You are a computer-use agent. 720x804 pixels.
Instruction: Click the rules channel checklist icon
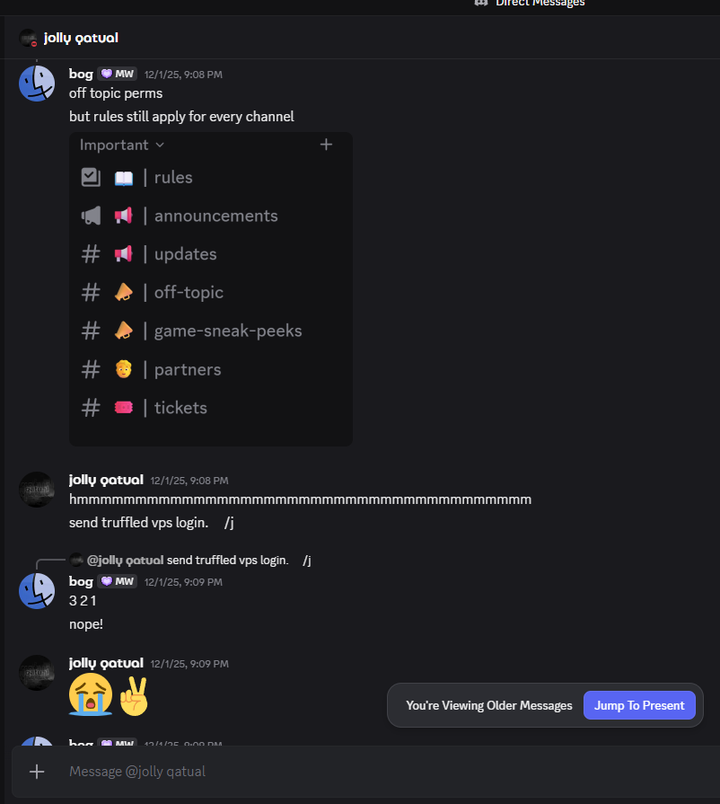click(91, 178)
